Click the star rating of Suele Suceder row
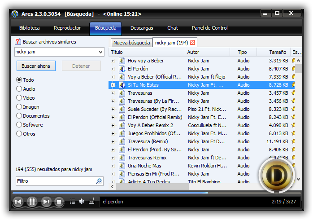Image resolution: width=313 pixels, height=220 pixels. [293, 109]
